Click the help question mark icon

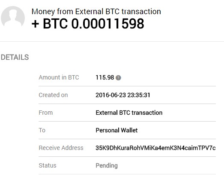(x=118, y=78)
